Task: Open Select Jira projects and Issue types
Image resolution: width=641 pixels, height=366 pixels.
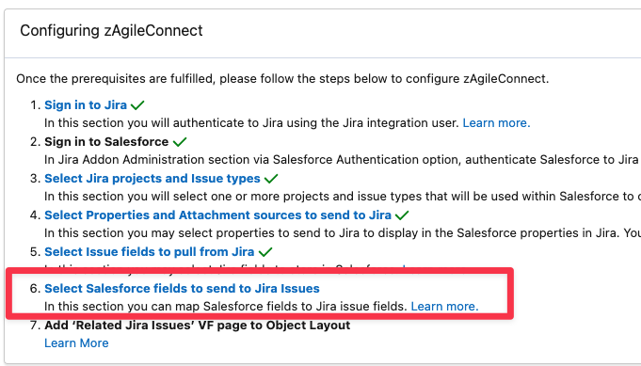Action: tap(152, 179)
